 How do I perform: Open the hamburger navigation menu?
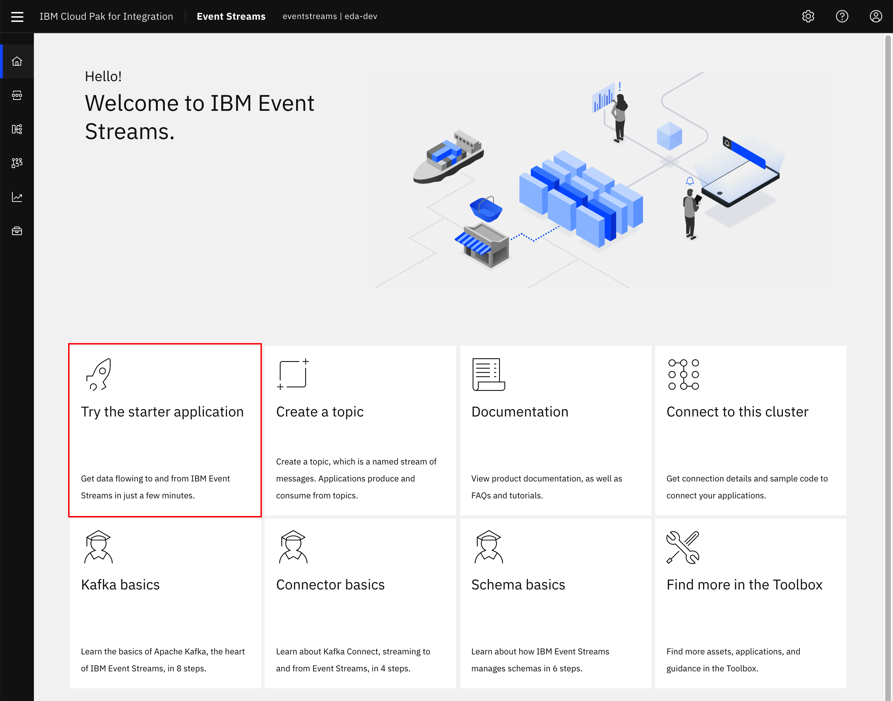pos(17,17)
